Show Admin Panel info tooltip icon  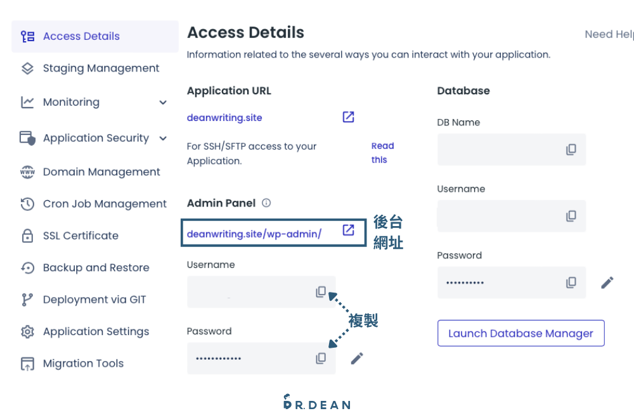266,203
